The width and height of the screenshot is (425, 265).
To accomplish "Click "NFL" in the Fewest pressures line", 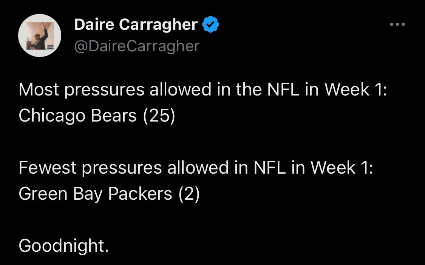I will 269,168.
